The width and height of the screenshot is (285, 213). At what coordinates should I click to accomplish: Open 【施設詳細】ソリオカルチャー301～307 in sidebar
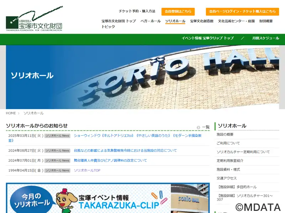[x=244, y=198]
